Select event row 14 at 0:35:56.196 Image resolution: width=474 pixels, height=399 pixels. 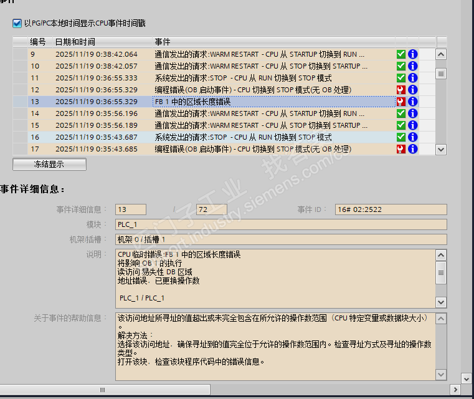tap(224, 113)
